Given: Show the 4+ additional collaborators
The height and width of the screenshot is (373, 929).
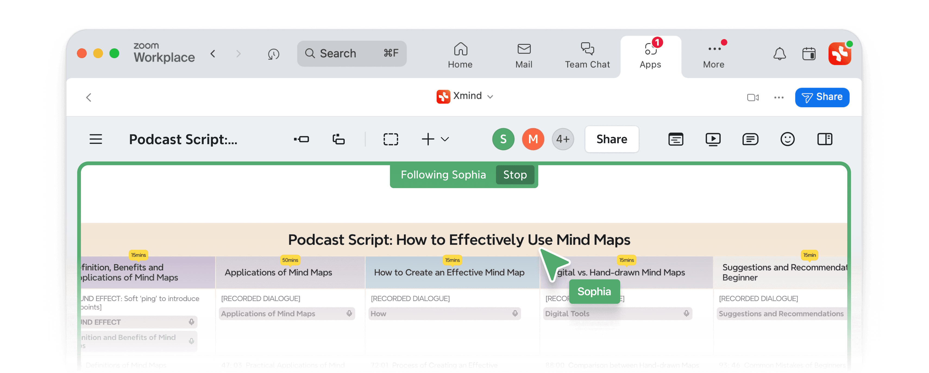Looking at the screenshot, I should 563,139.
